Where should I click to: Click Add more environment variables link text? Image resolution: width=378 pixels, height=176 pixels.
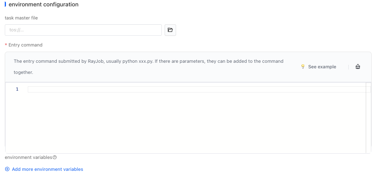48,169
